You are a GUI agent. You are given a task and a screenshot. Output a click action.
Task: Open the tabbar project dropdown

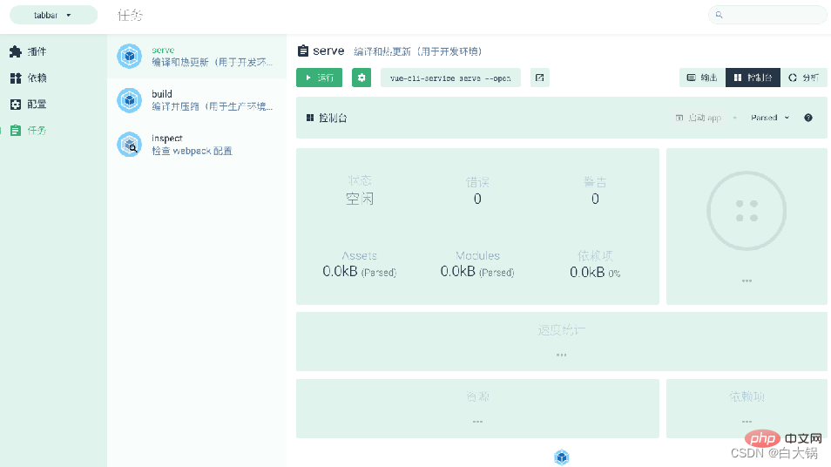[x=53, y=15]
